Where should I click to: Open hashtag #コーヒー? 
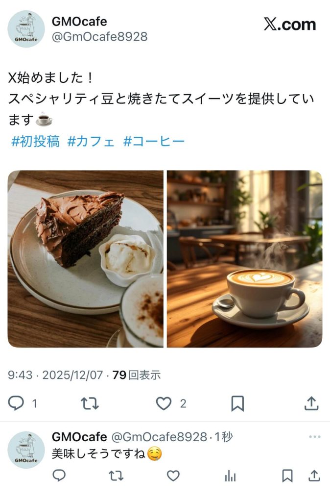[154, 141]
